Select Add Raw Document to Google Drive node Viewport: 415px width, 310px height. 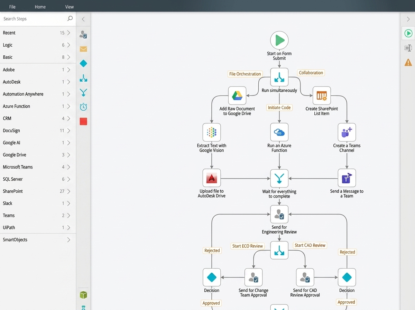(237, 95)
